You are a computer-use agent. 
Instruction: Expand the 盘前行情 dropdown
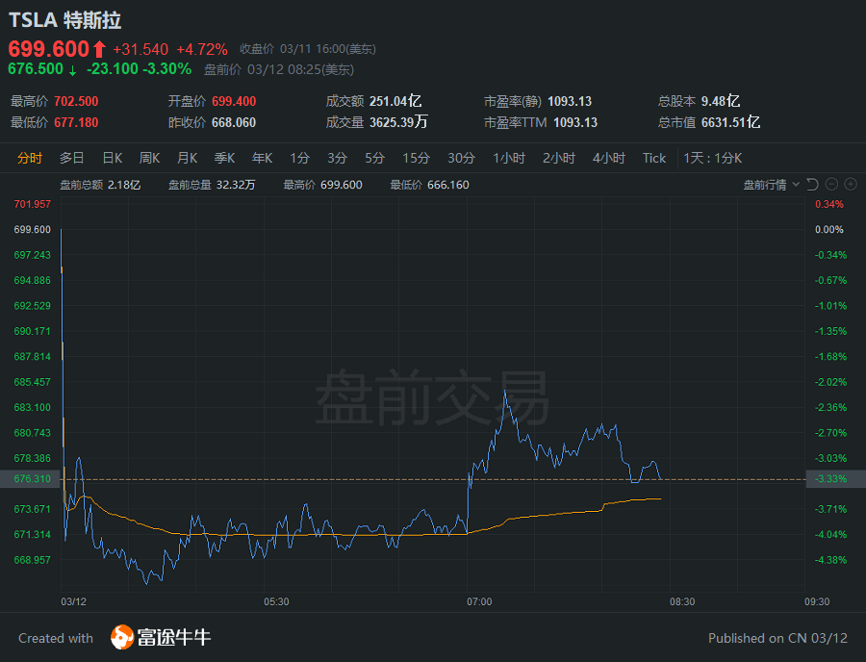[x=771, y=184]
